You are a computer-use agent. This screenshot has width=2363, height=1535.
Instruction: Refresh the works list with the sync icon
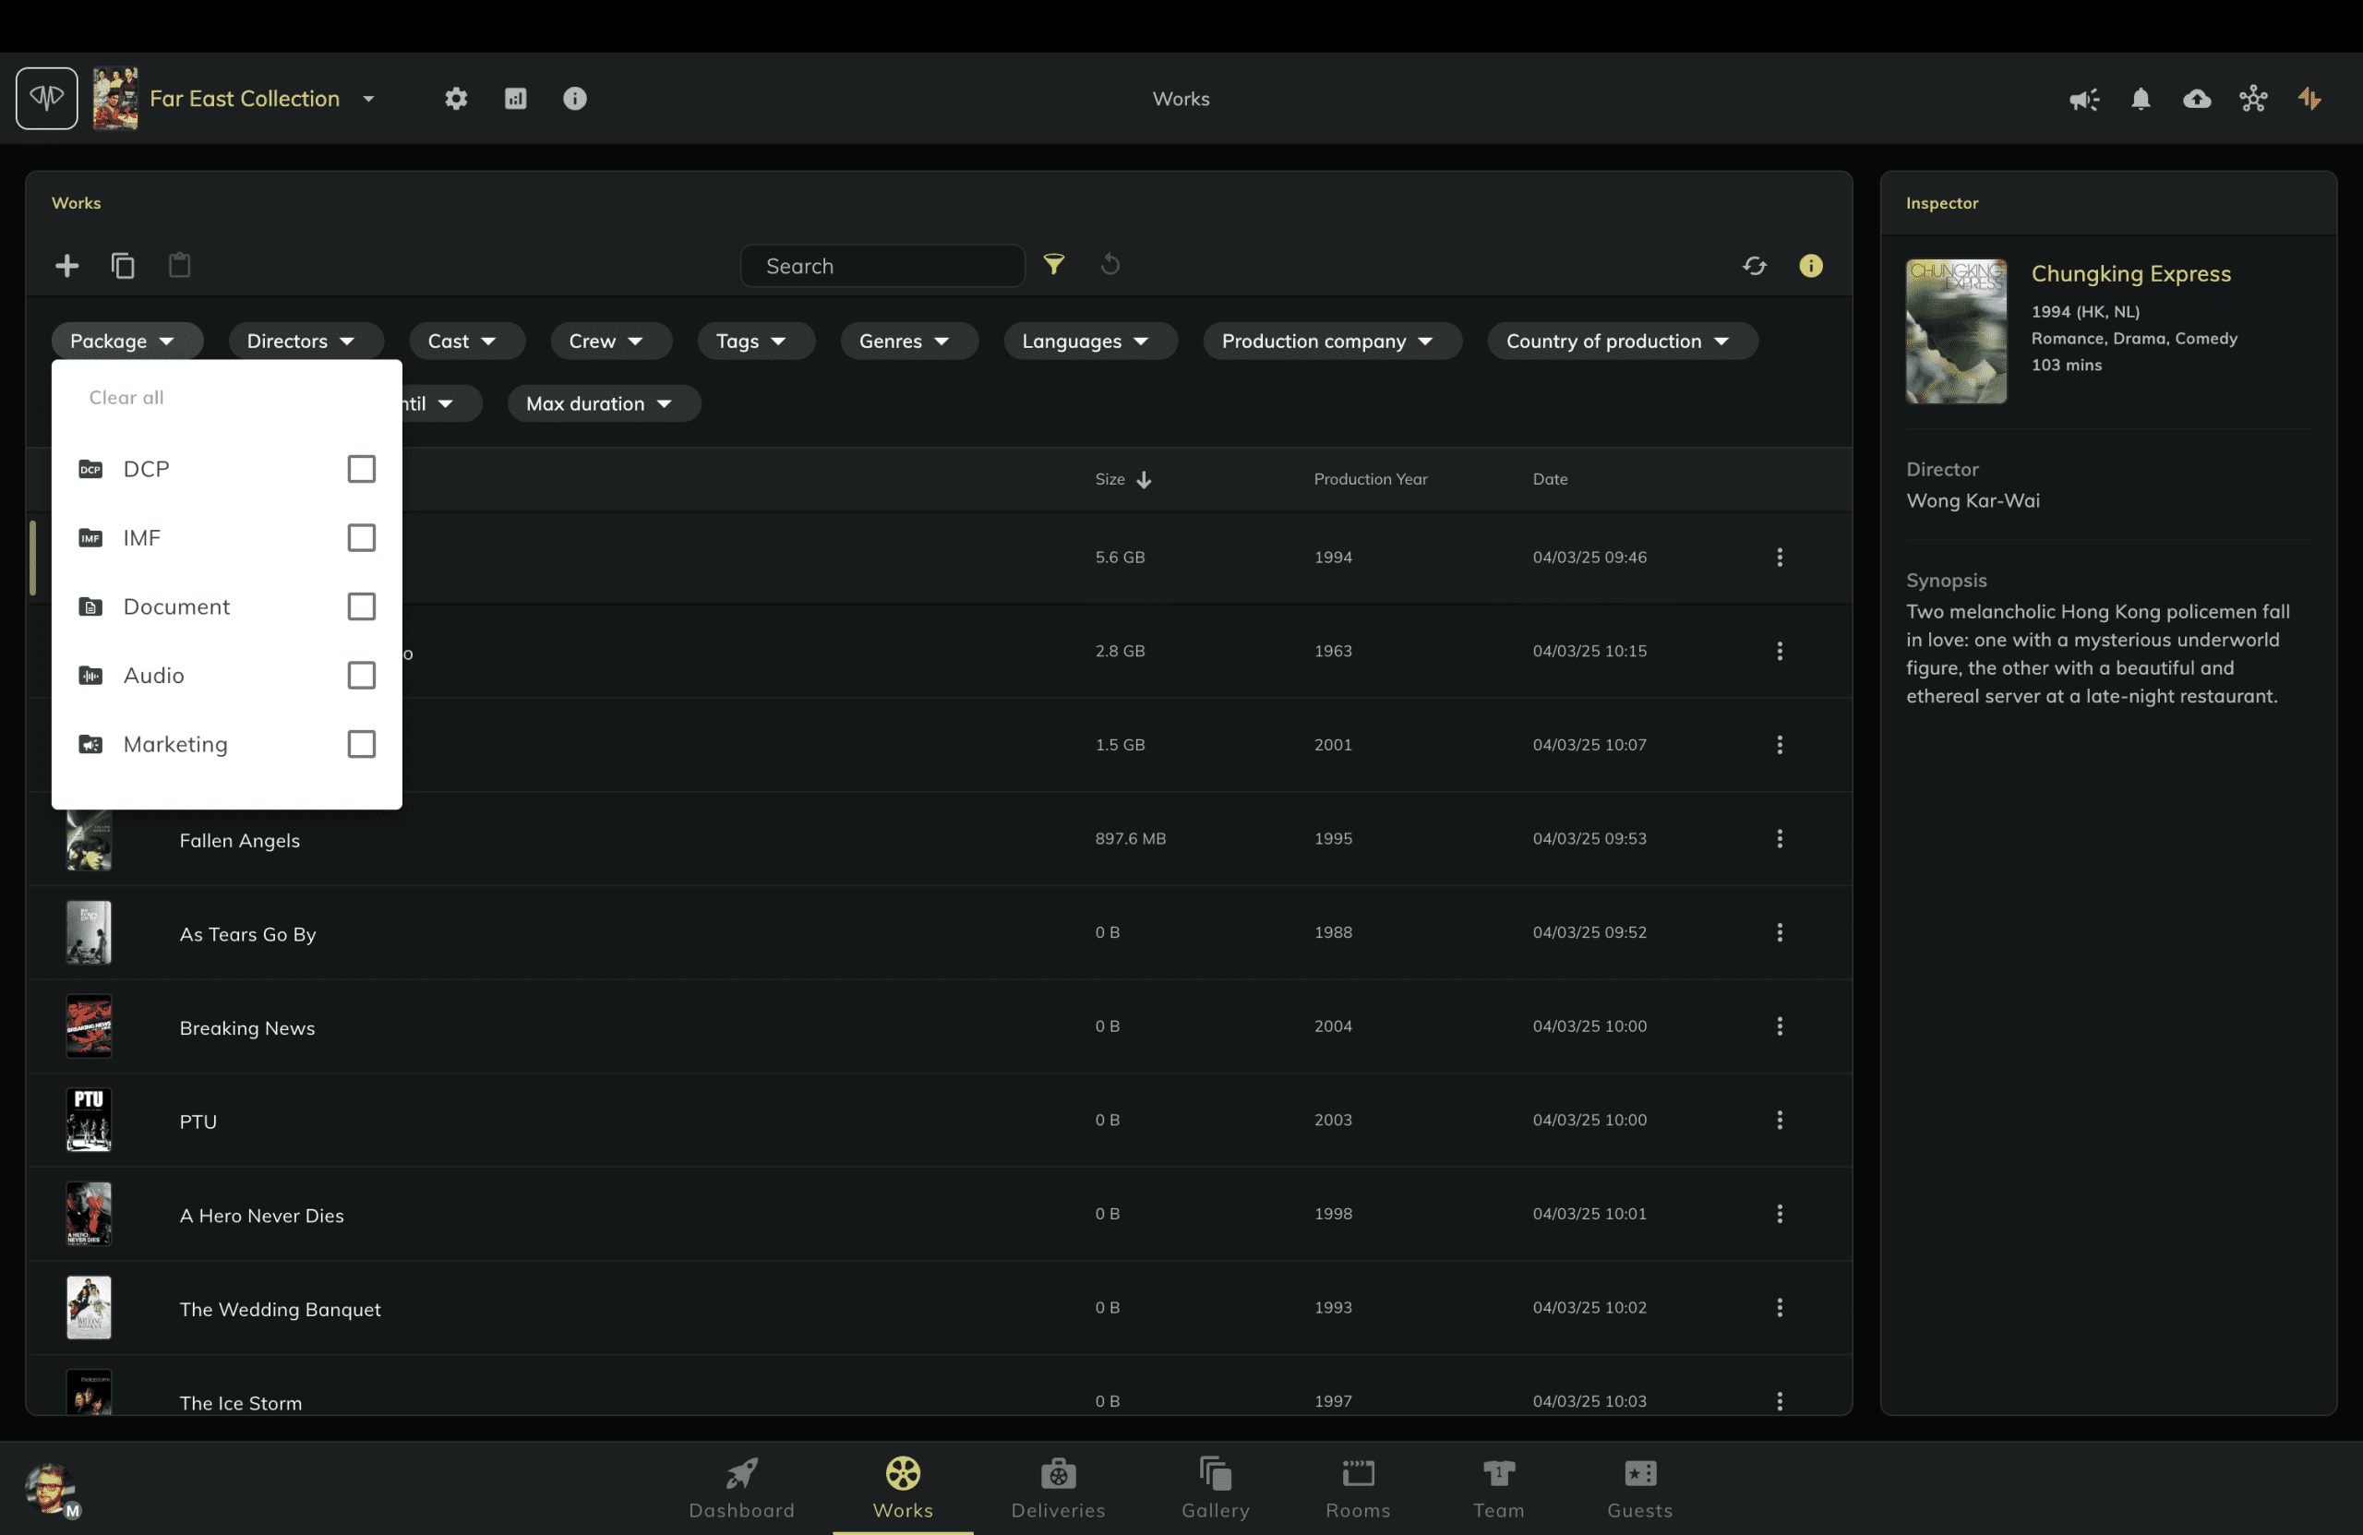point(1756,265)
